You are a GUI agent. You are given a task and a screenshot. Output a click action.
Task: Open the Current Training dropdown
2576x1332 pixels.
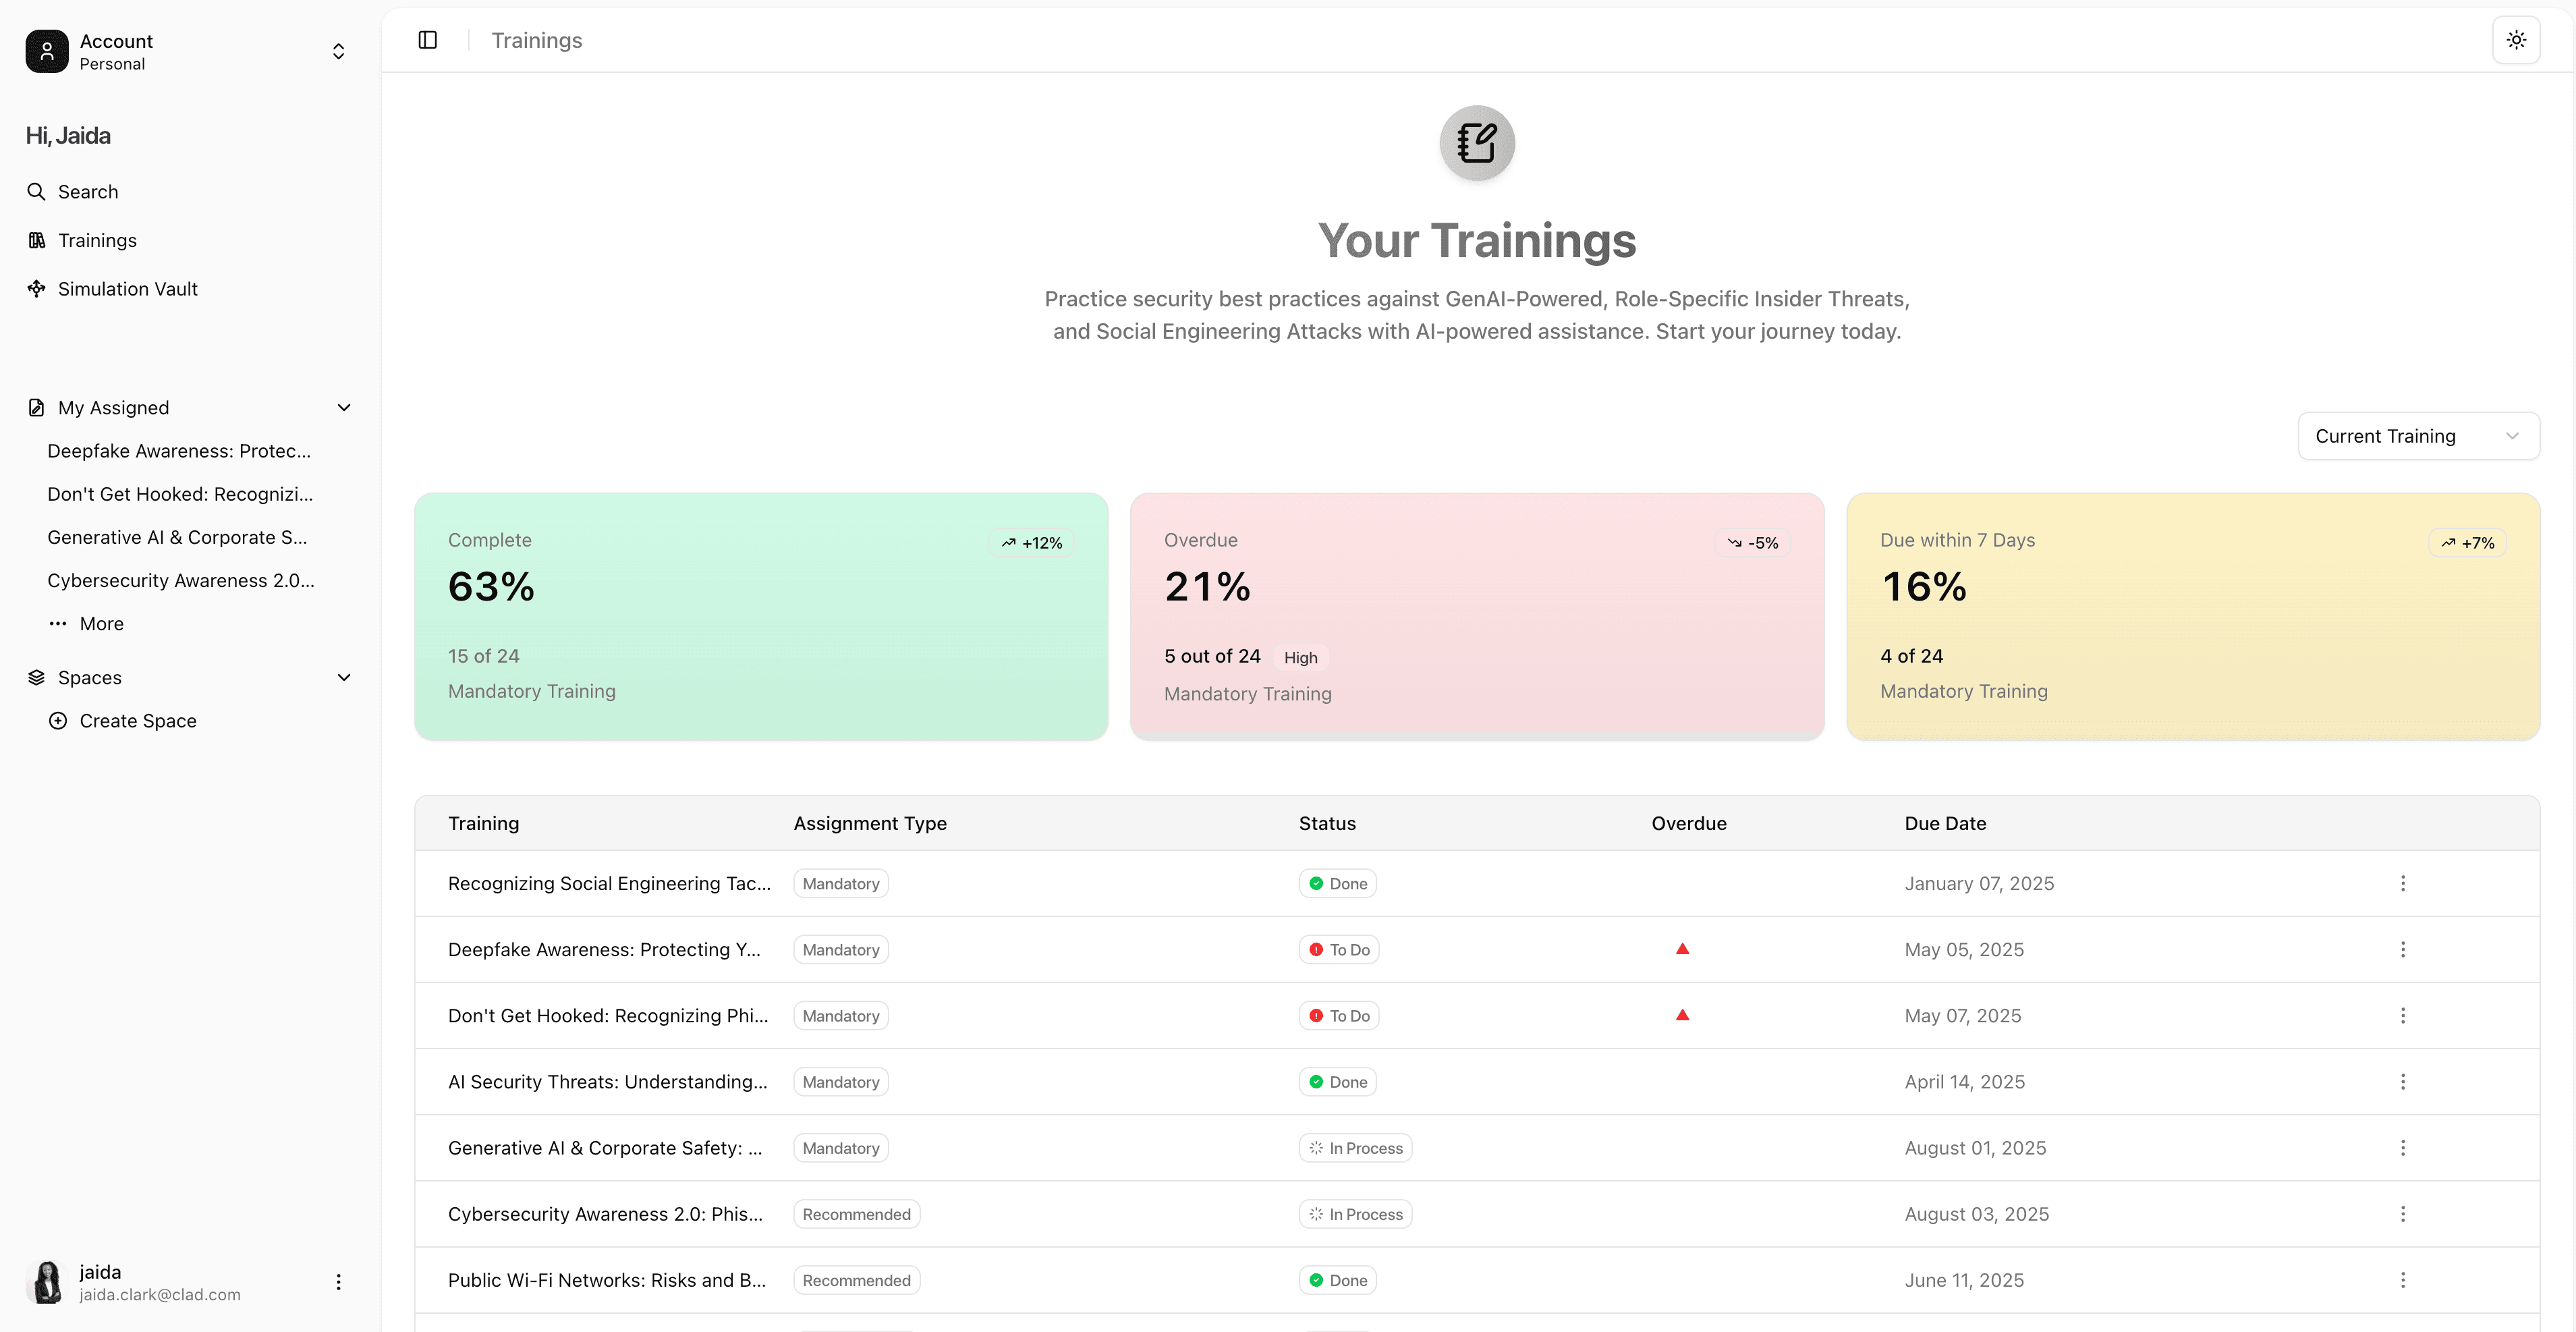pos(2418,436)
